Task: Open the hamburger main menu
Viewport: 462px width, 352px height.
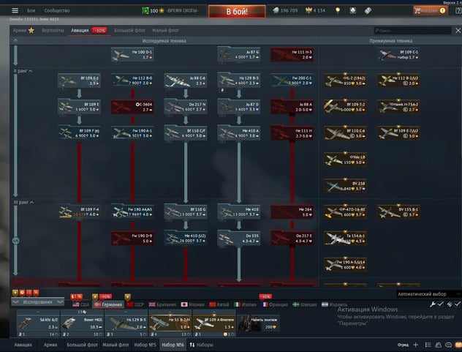Action: click(15, 11)
